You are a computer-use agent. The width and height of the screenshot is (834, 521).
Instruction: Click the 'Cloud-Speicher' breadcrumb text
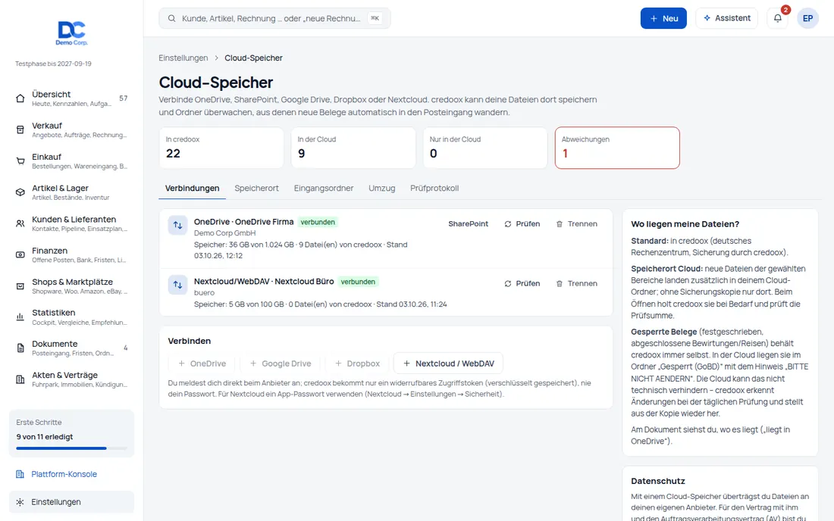[253, 58]
